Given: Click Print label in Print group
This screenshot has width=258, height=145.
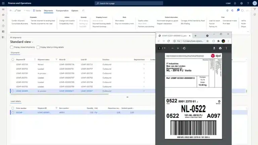Looking at the screenshot, I should tap(226, 24).
